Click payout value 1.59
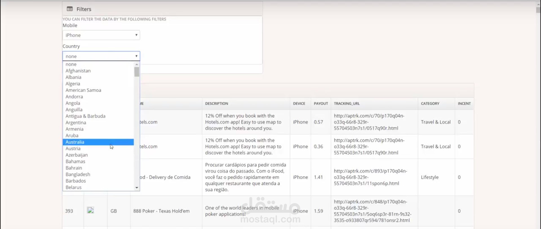This screenshot has width=541, height=229. [x=318, y=211]
